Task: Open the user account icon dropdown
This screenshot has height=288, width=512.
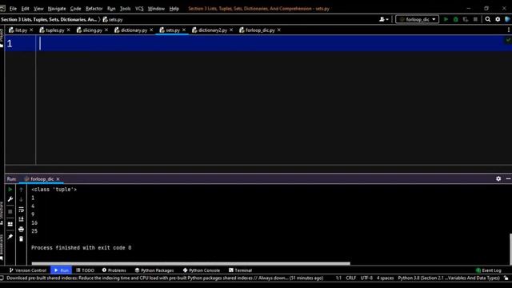Action: point(384,19)
